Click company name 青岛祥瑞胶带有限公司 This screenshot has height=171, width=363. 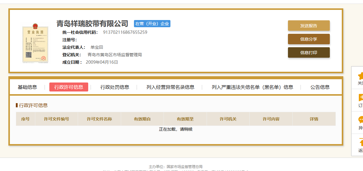click(x=92, y=24)
